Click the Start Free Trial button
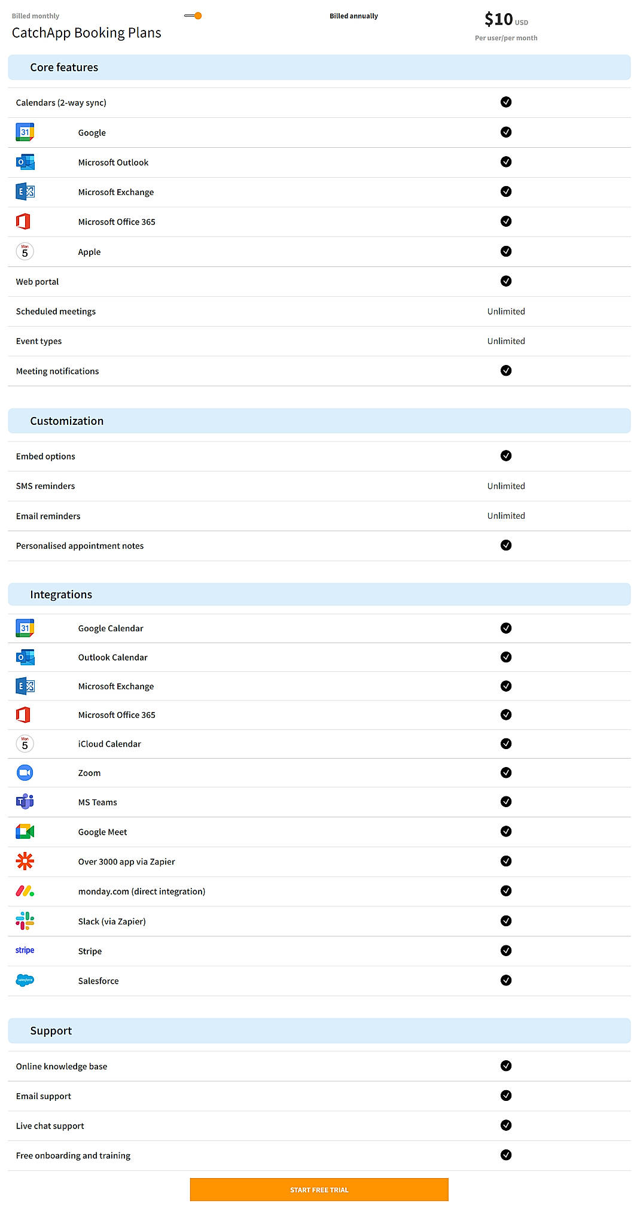The width and height of the screenshot is (640, 1211). tap(319, 1189)
